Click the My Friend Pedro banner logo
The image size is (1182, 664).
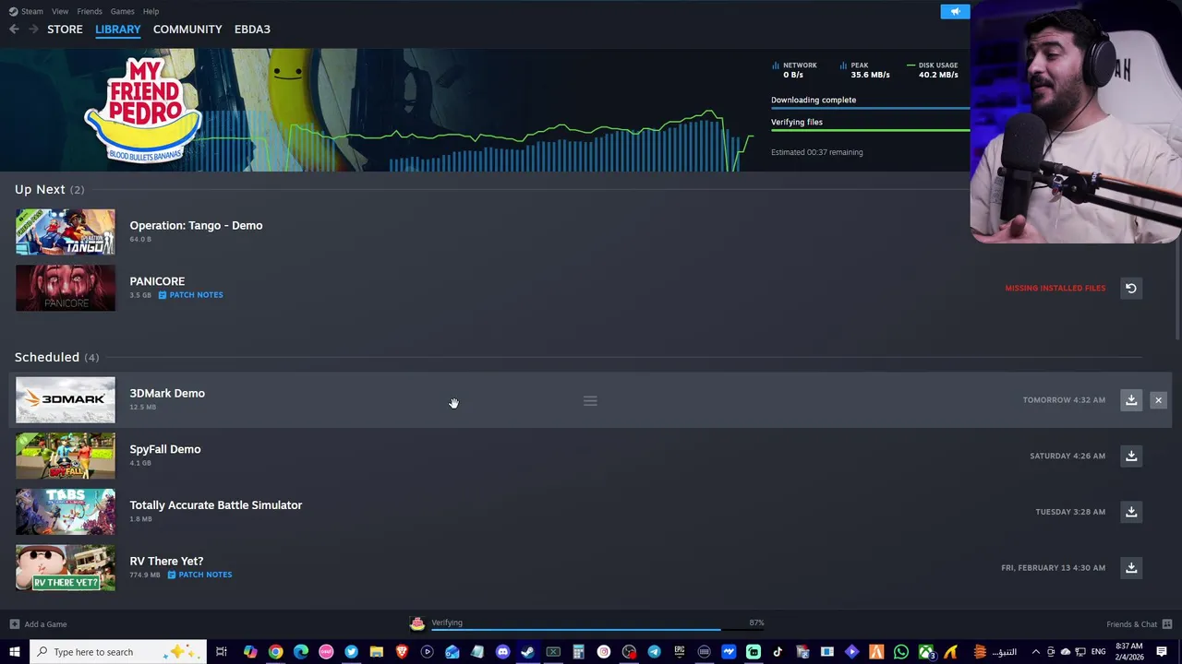tap(142, 110)
